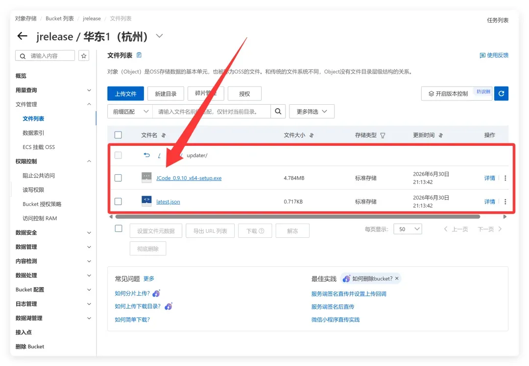This screenshot has height=366, width=529.
Task: Open 概览 in the sidebar
Action: pyautogui.click(x=21, y=76)
